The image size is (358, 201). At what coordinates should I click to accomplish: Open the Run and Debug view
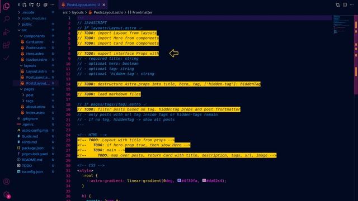pos(6,32)
